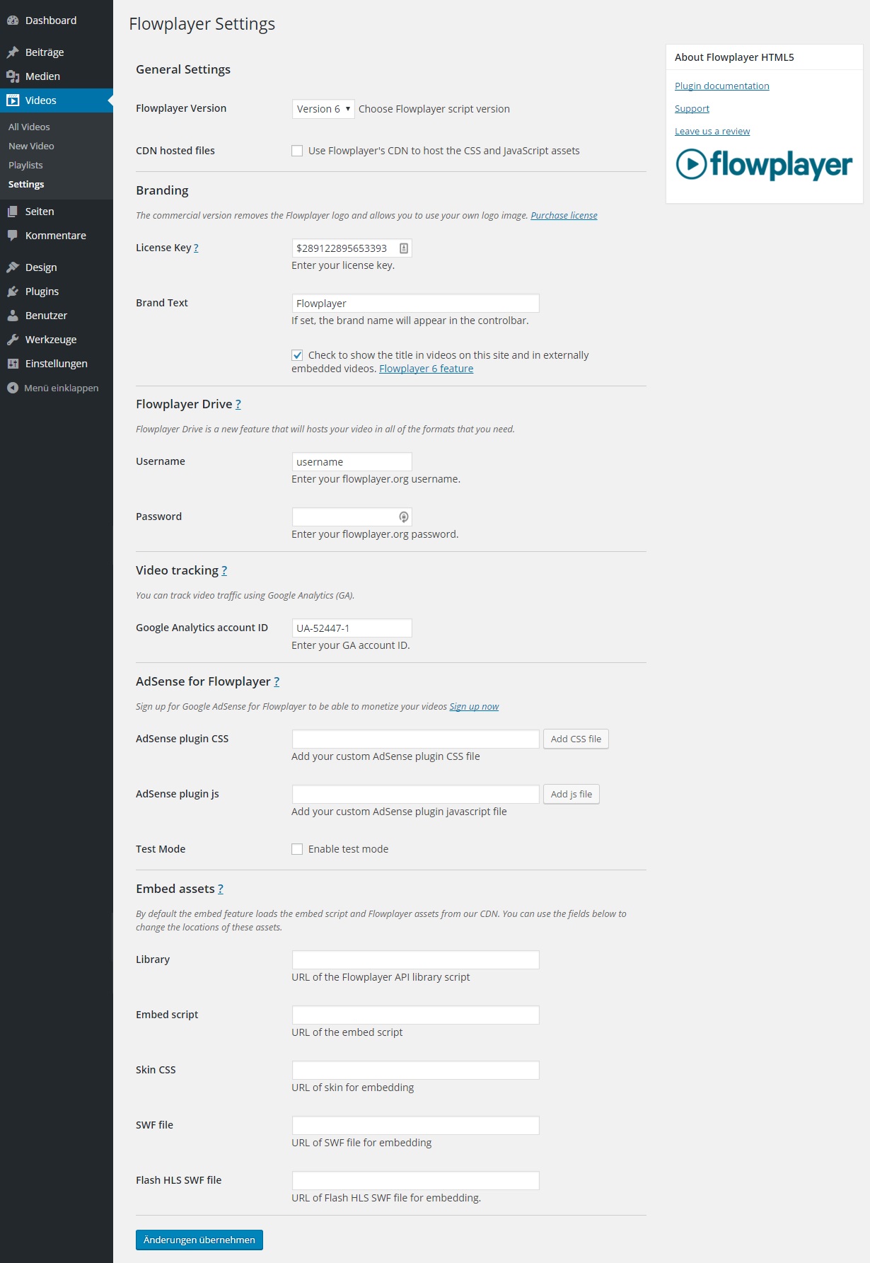This screenshot has width=870, height=1263.
Task: Open Einstellungen menu item
Action: coord(57,364)
